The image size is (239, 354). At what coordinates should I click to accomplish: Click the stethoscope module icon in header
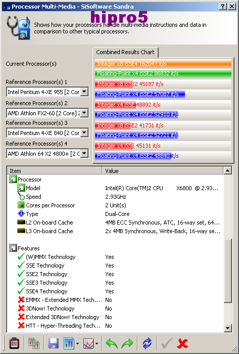point(18,28)
